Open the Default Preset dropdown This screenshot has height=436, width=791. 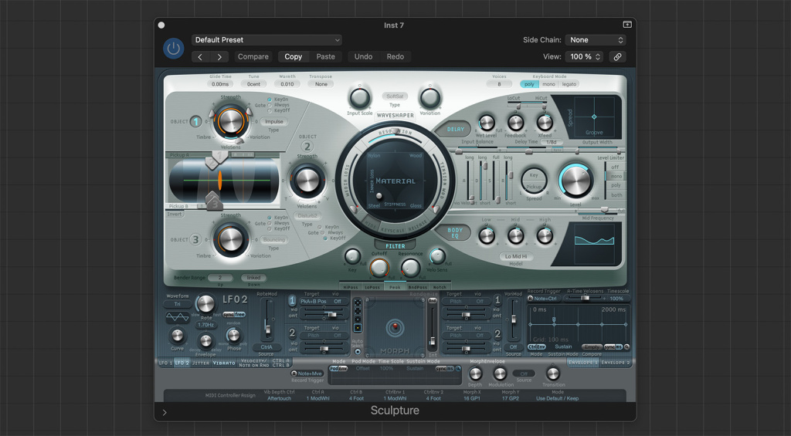pos(266,40)
